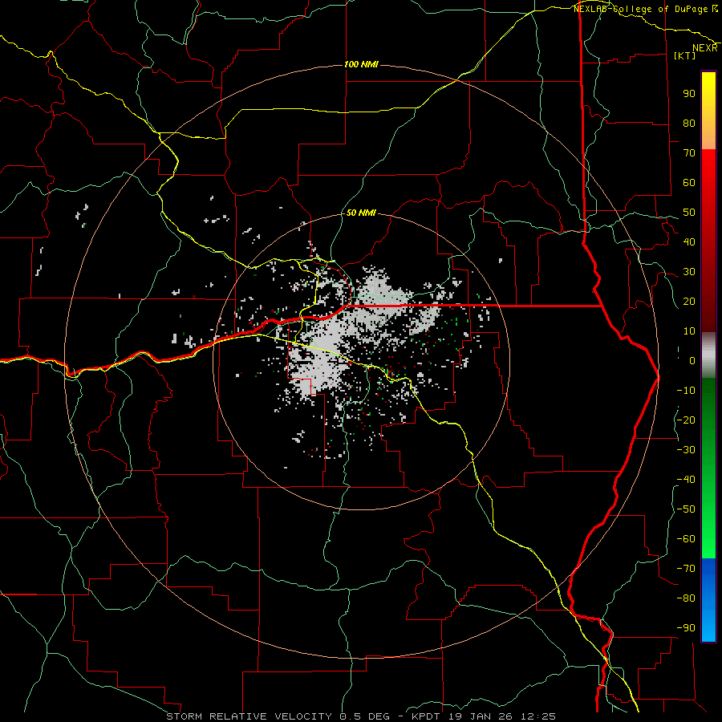Click the -50 value on velocity scale

pyautogui.click(x=686, y=509)
